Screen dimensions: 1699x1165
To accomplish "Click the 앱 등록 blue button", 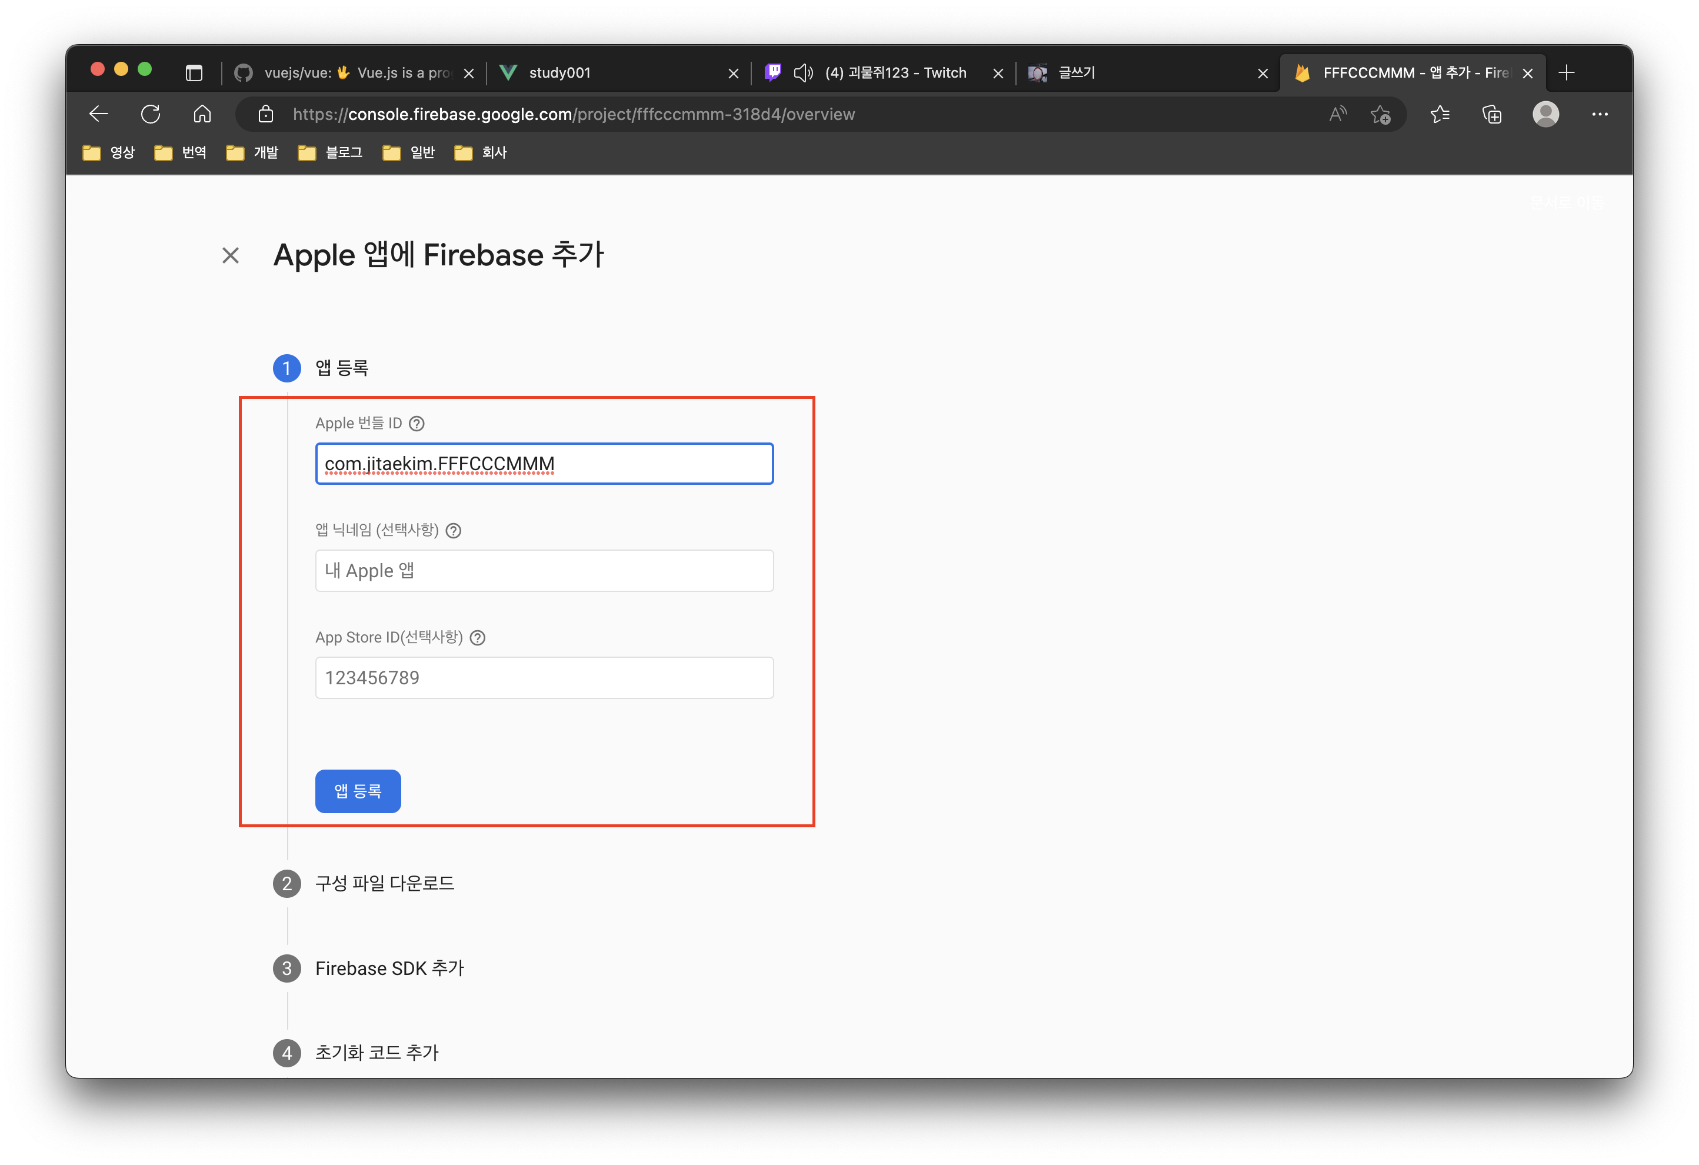I will pos(358,791).
